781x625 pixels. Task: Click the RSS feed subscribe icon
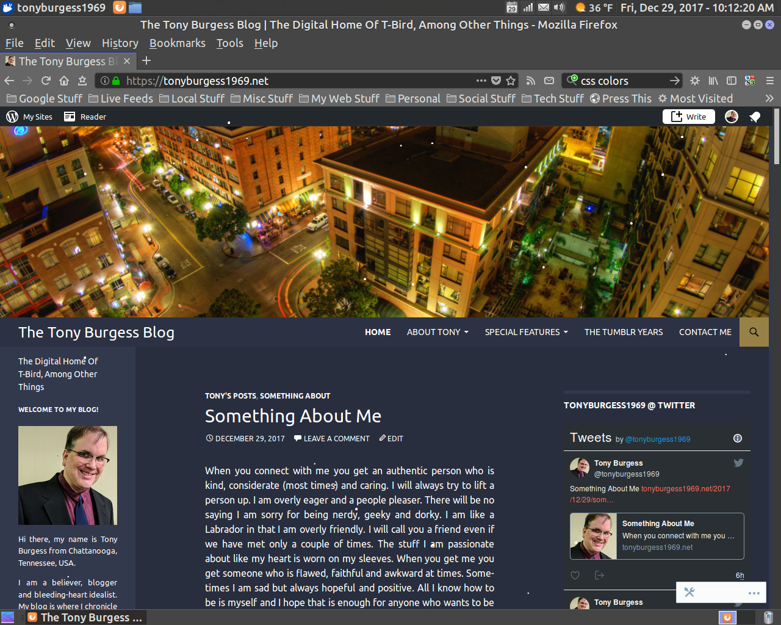click(531, 81)
